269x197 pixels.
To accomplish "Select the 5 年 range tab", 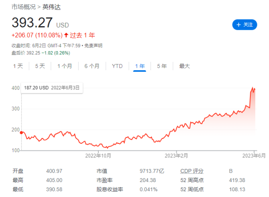I will tap(162, 66).
